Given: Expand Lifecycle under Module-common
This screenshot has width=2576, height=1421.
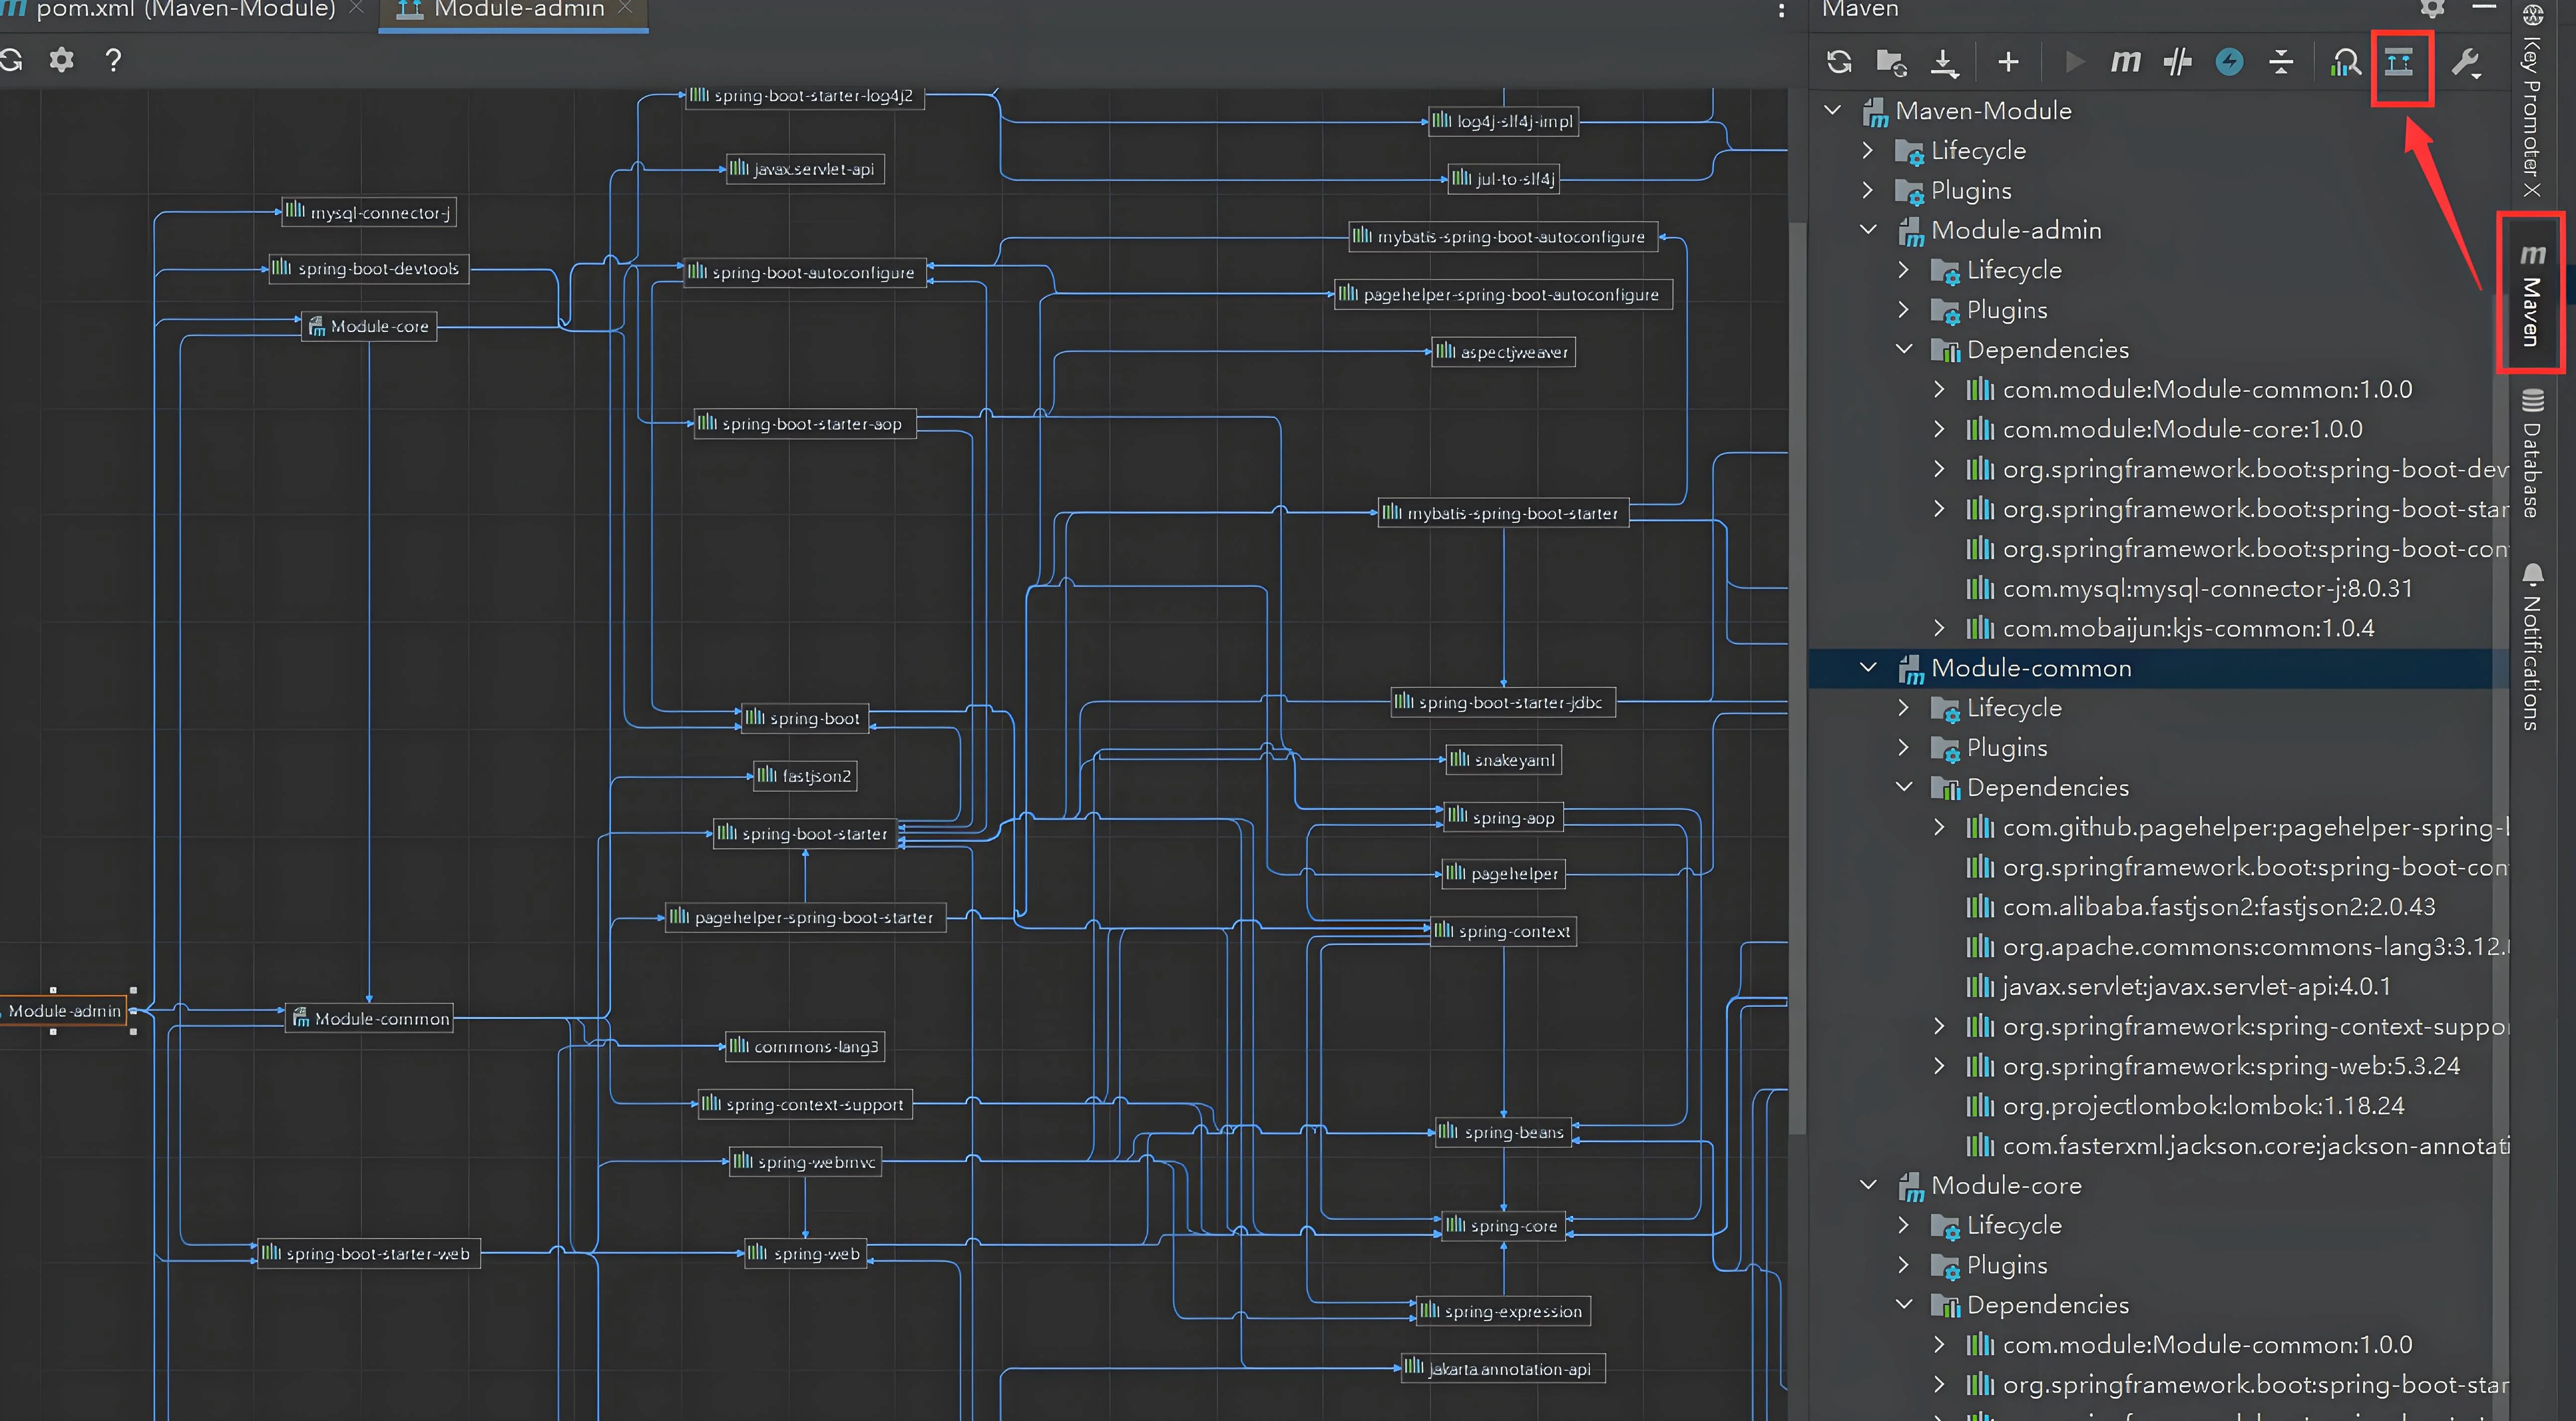Looking at the screenshot, I should click(1904, 708).
